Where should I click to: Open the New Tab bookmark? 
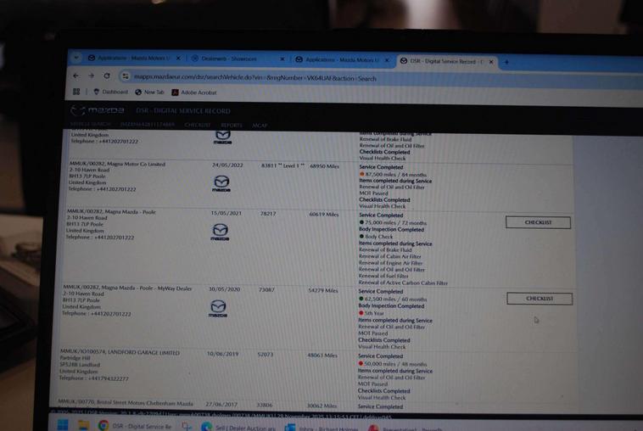point(149,92)
